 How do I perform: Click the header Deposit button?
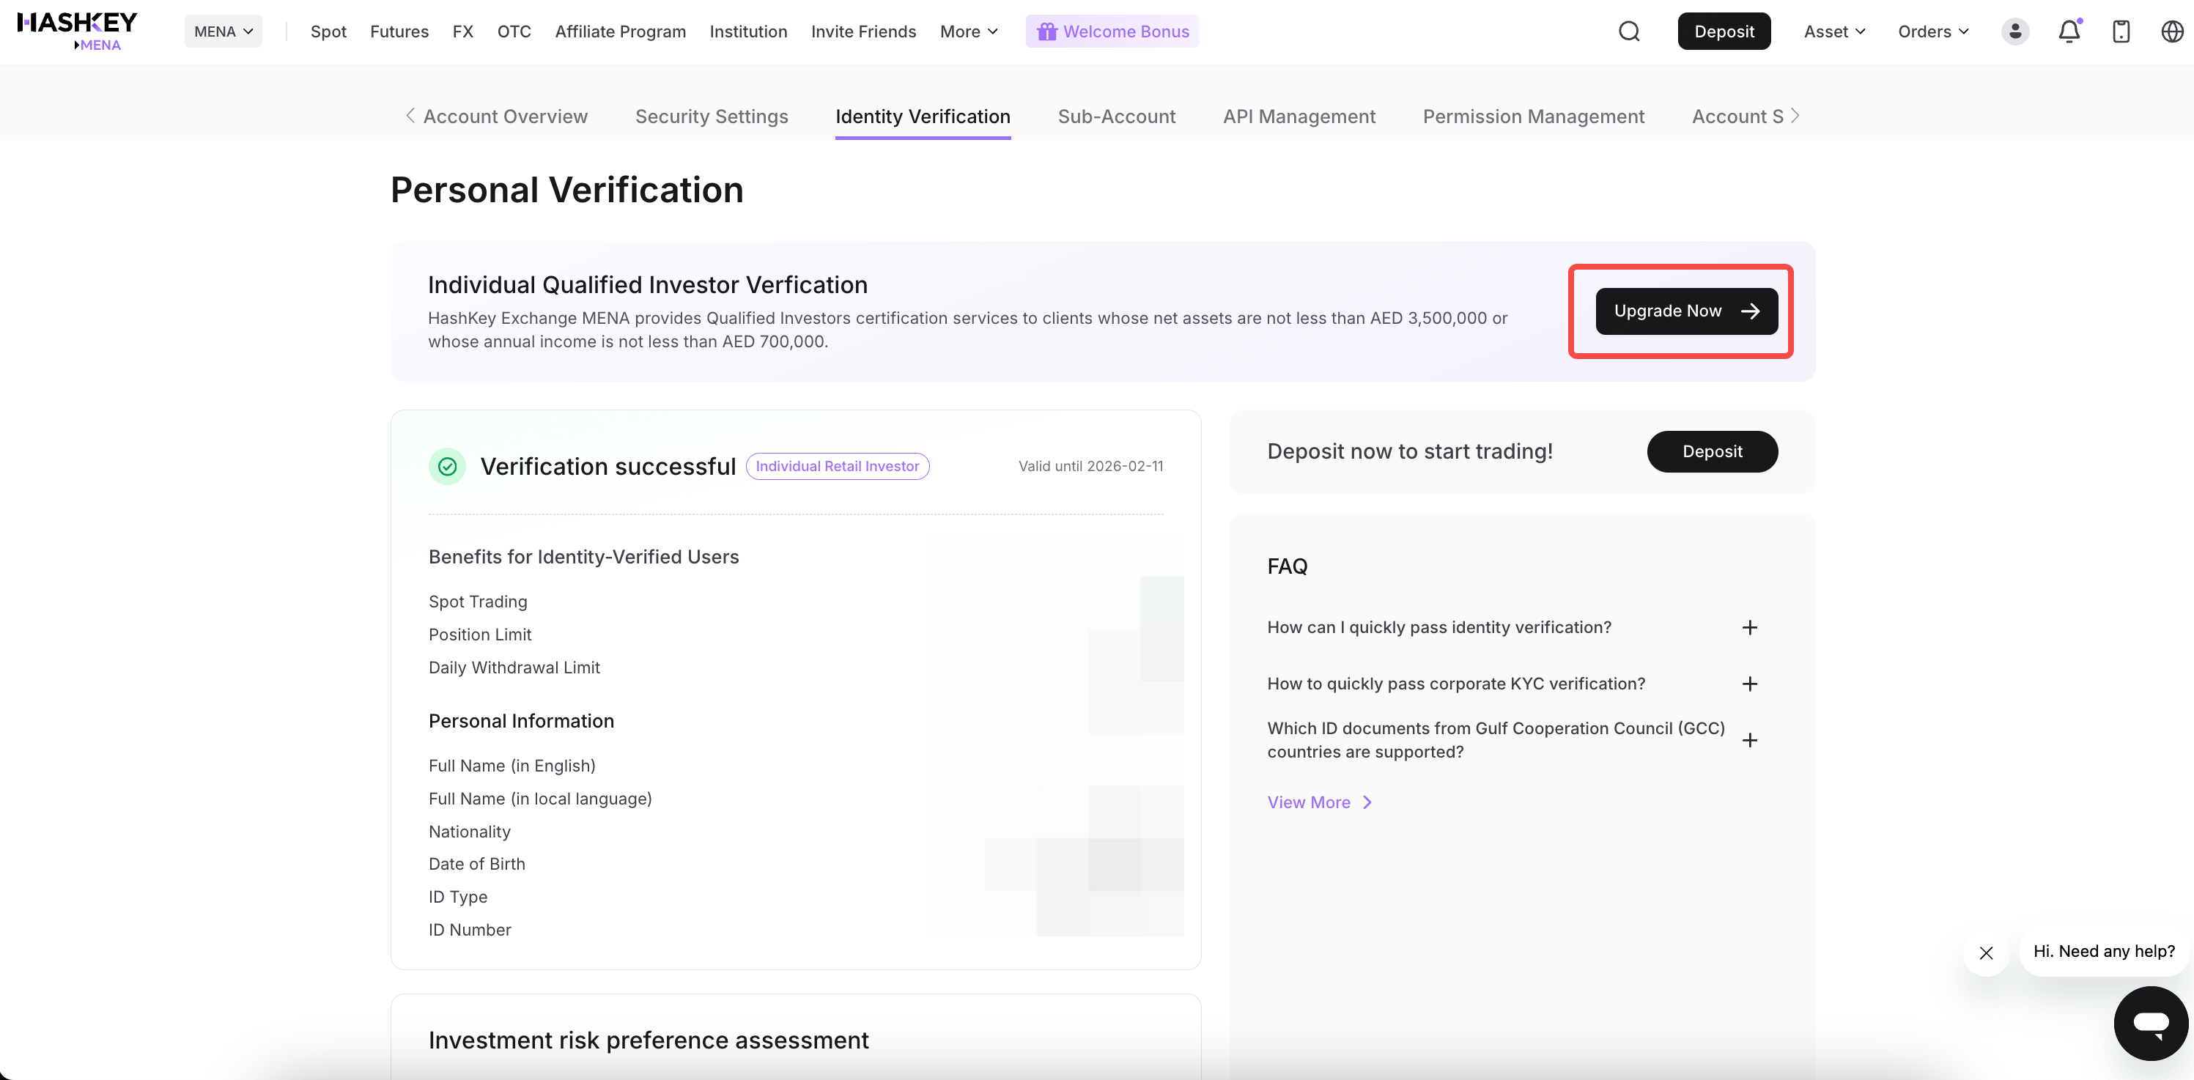(x=1724, y=32)
